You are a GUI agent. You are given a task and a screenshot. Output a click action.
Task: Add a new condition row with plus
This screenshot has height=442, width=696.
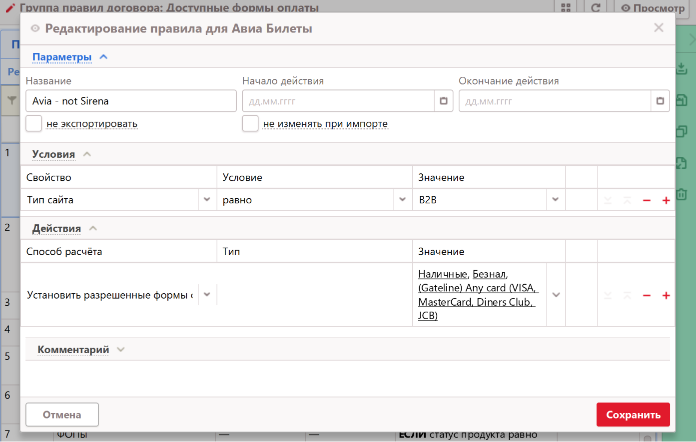[666, 200]
